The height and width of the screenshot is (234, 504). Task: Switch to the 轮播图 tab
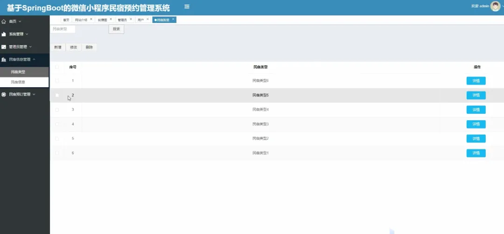[x=102, y=20]
